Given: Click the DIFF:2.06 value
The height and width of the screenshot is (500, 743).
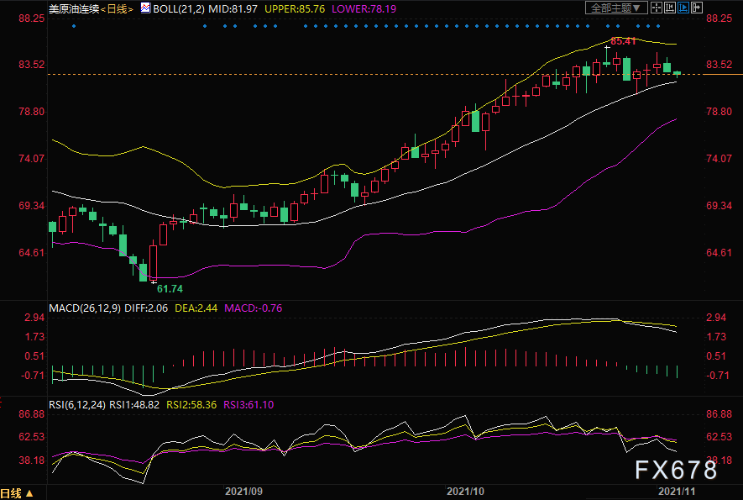Looking at the screenshot, I should point(146,308).
